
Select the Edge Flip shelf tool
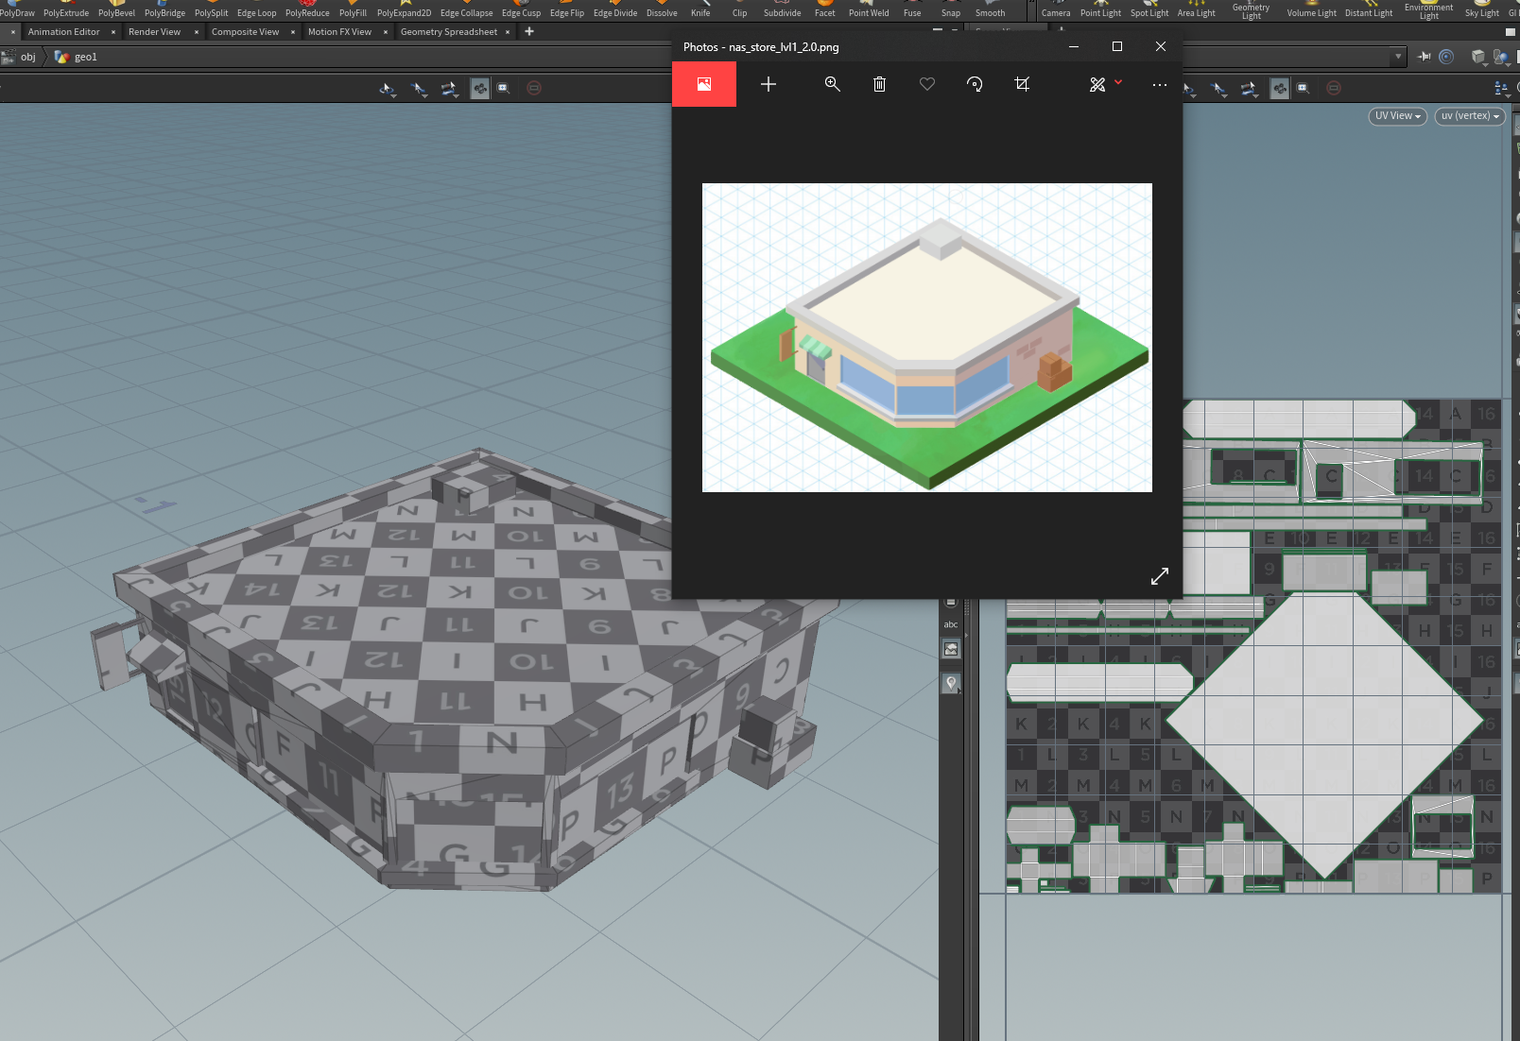(566, 9)
